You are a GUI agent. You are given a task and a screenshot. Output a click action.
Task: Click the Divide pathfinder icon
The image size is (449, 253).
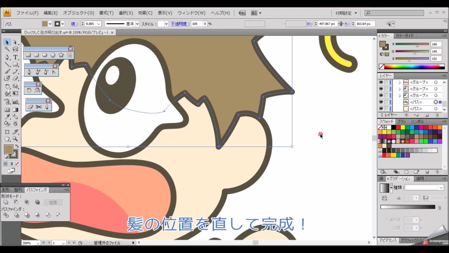tap(6, 215)
